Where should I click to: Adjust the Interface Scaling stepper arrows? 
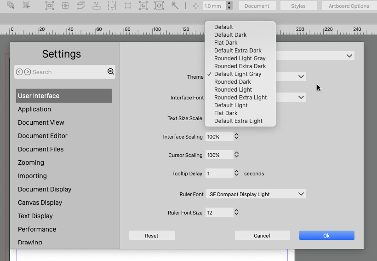[236, 137]
